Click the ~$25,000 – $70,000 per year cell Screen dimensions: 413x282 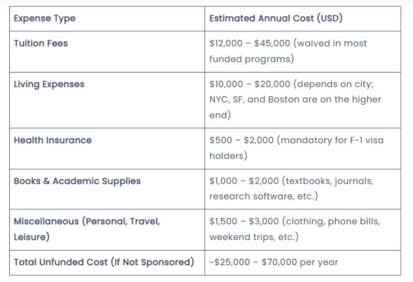(x=303, y=263)
